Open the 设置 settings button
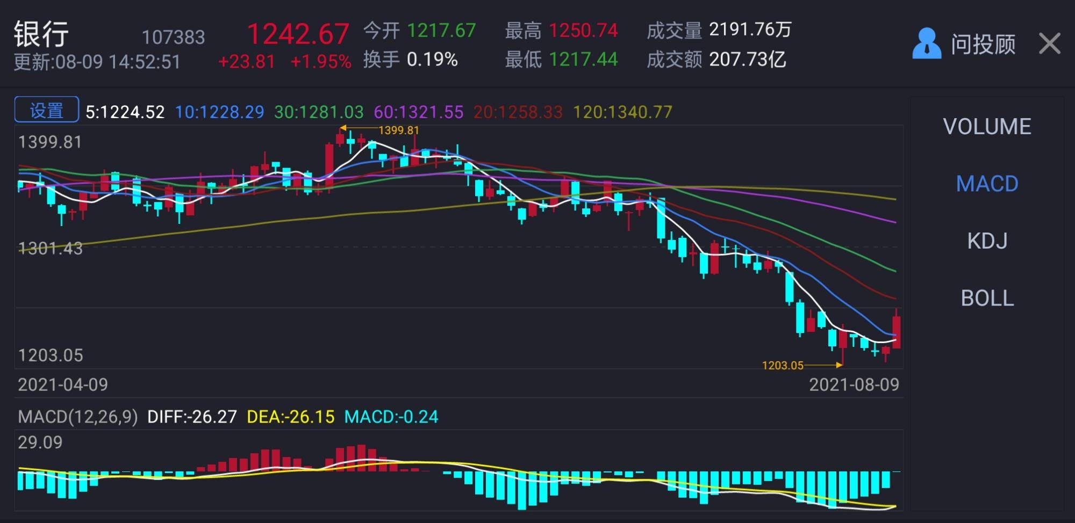 click(47, 110)
